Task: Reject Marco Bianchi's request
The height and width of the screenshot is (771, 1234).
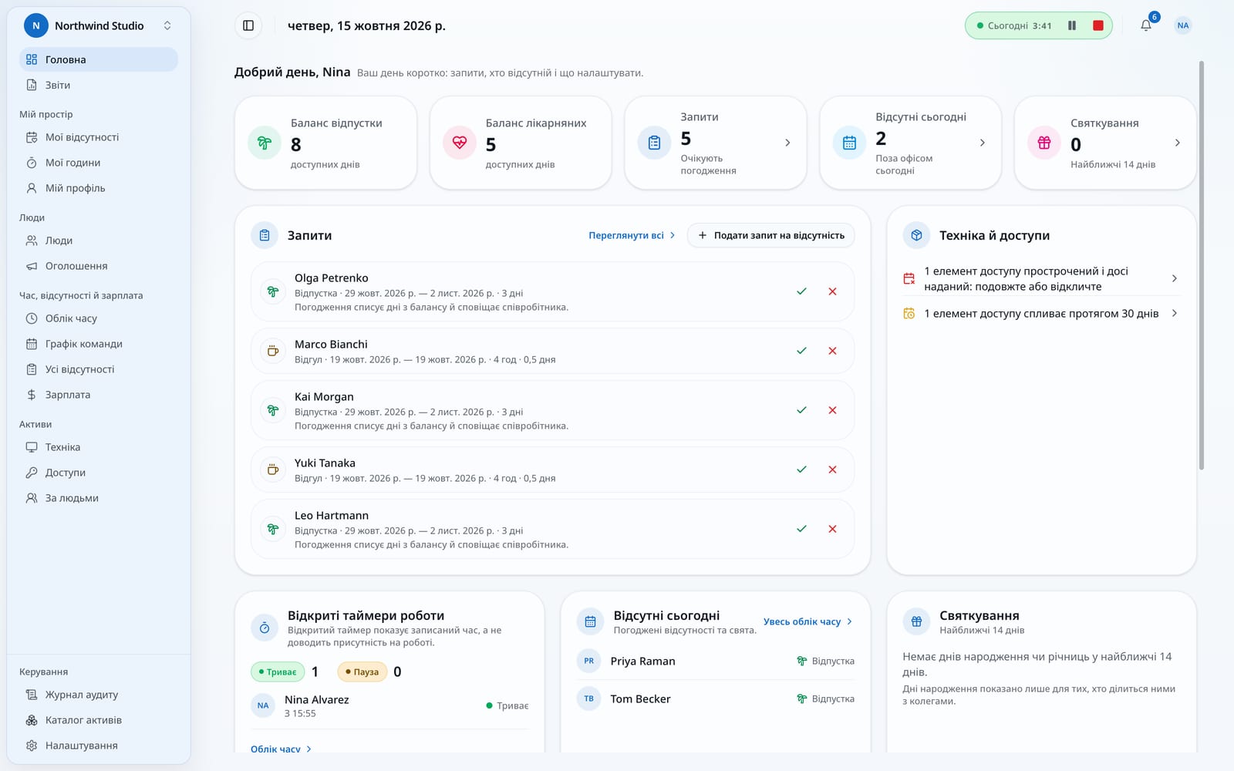Action: point(832,351)
